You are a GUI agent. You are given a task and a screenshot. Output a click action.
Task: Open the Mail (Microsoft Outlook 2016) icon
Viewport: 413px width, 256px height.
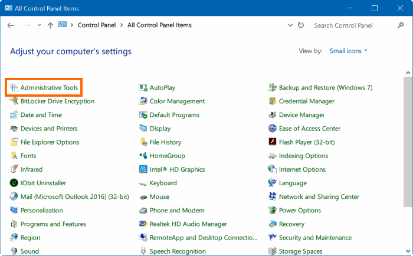point(14,197)
